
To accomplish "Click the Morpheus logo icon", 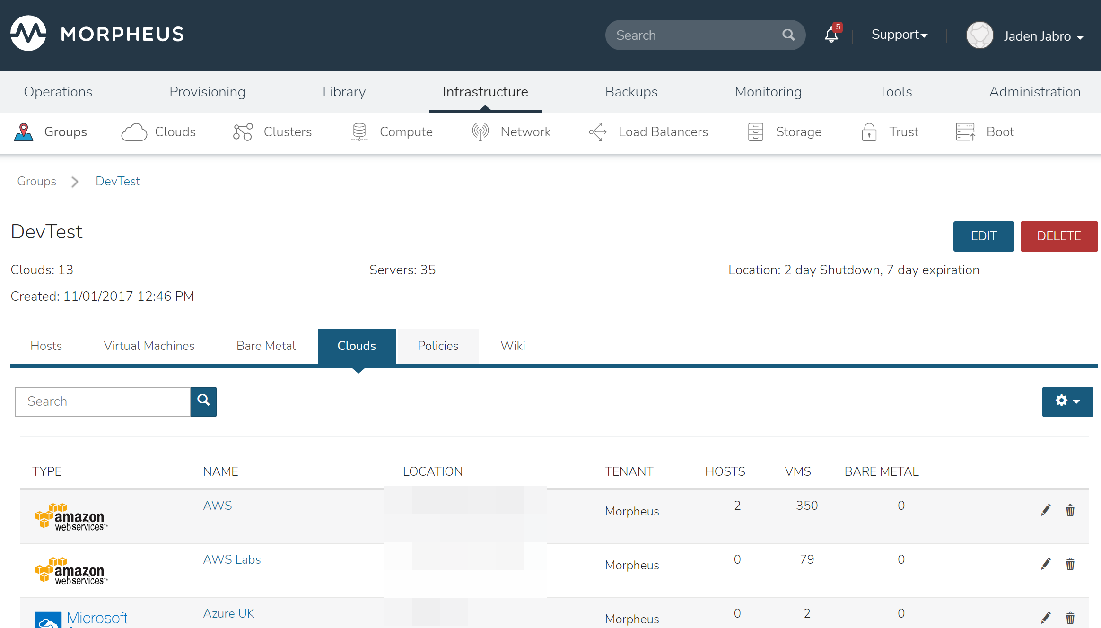I will pyautogui.click(x=28, y=34).
